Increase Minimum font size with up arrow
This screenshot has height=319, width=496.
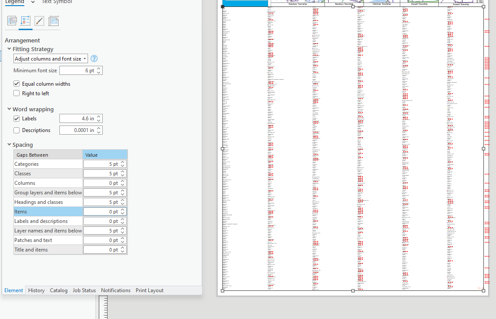tap(99, 68)
